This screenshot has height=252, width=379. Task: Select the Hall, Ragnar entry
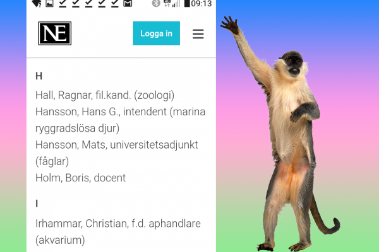click(x=105, y=95)
